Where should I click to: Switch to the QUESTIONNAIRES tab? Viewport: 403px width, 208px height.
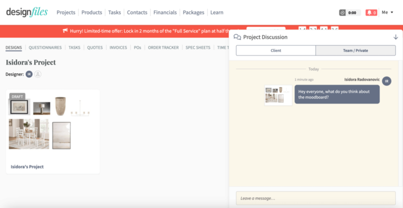(x=45, y=48)
